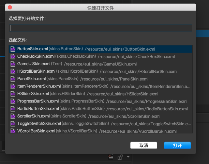This screenshot has width=209, height=164.
Task: Toggle the padlock icon below dialog
Action: (120, 157)
